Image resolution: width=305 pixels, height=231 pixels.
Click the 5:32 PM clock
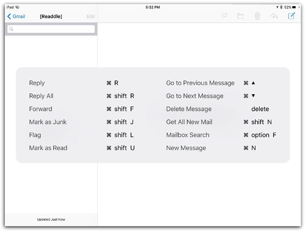(x=152, y=7)
